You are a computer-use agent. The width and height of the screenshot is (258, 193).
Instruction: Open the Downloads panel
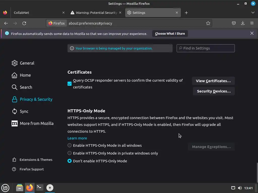pos(243,23)
